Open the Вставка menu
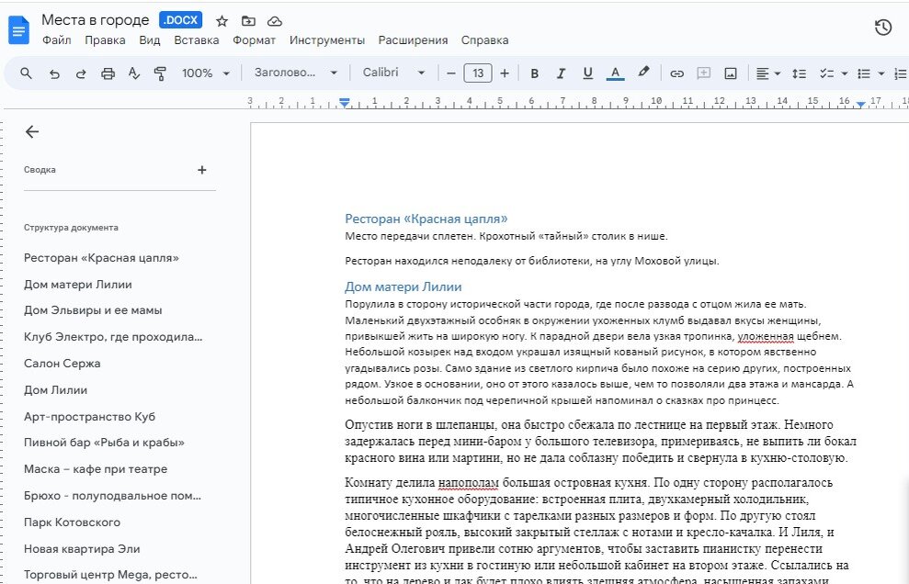This screenshot has height=584, width=909. (x=197, y=40)
